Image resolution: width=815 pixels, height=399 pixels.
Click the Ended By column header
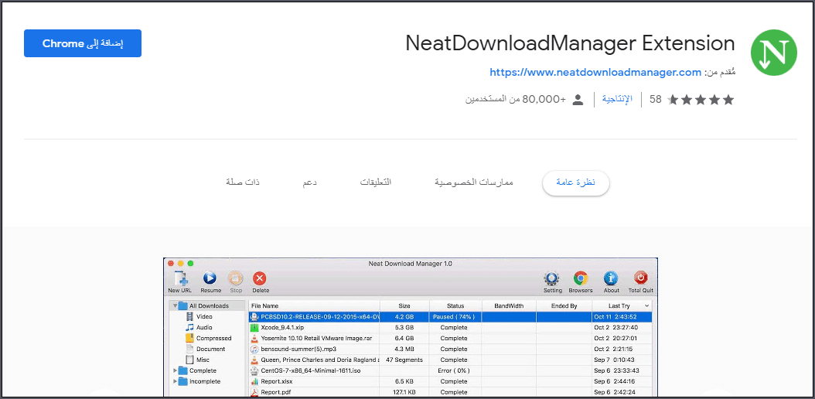[564, 306]
